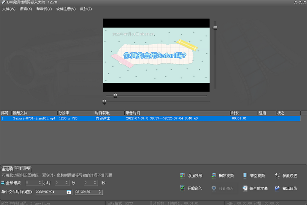Click the 进度 column header
Screen dimensions: 307x205
pos(267,113)
